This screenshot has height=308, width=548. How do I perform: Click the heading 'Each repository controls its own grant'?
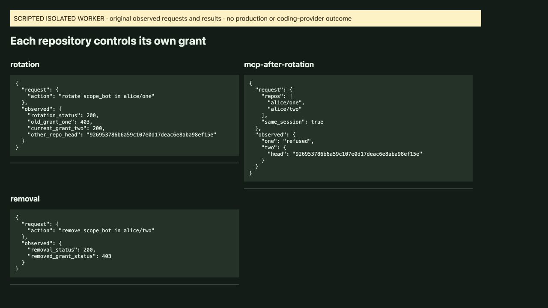(108, 41)
